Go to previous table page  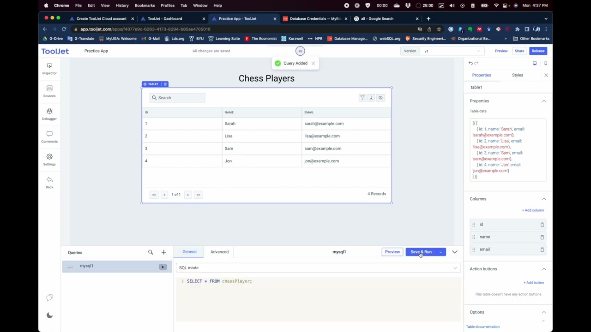click(x=164, y=195)
